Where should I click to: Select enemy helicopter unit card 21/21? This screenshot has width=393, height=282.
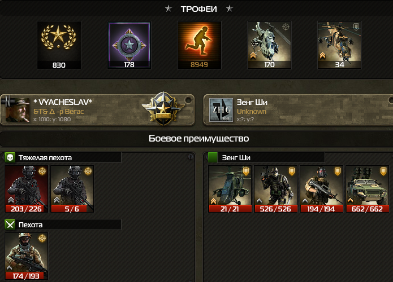tap(230, 189)
